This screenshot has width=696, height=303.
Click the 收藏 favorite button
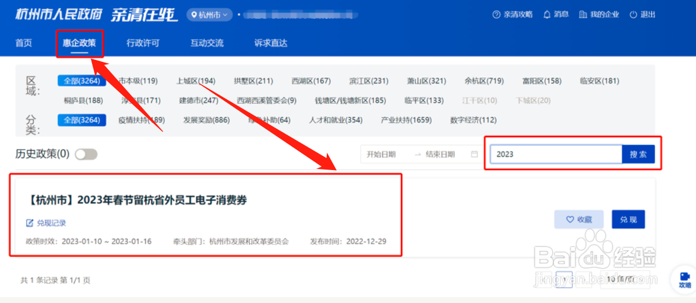point(578,219)
